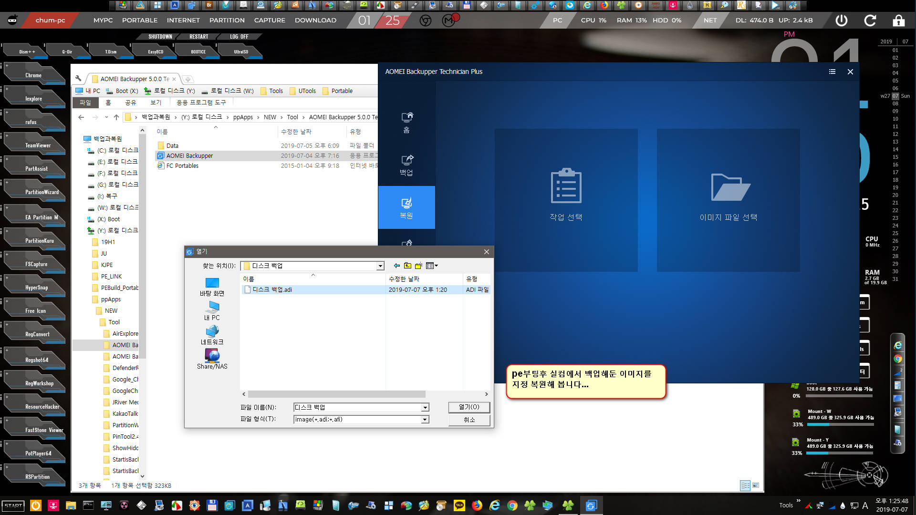
Task: Open the DOWNLOAD menu on top bar
Action: [x=315, y=21]
